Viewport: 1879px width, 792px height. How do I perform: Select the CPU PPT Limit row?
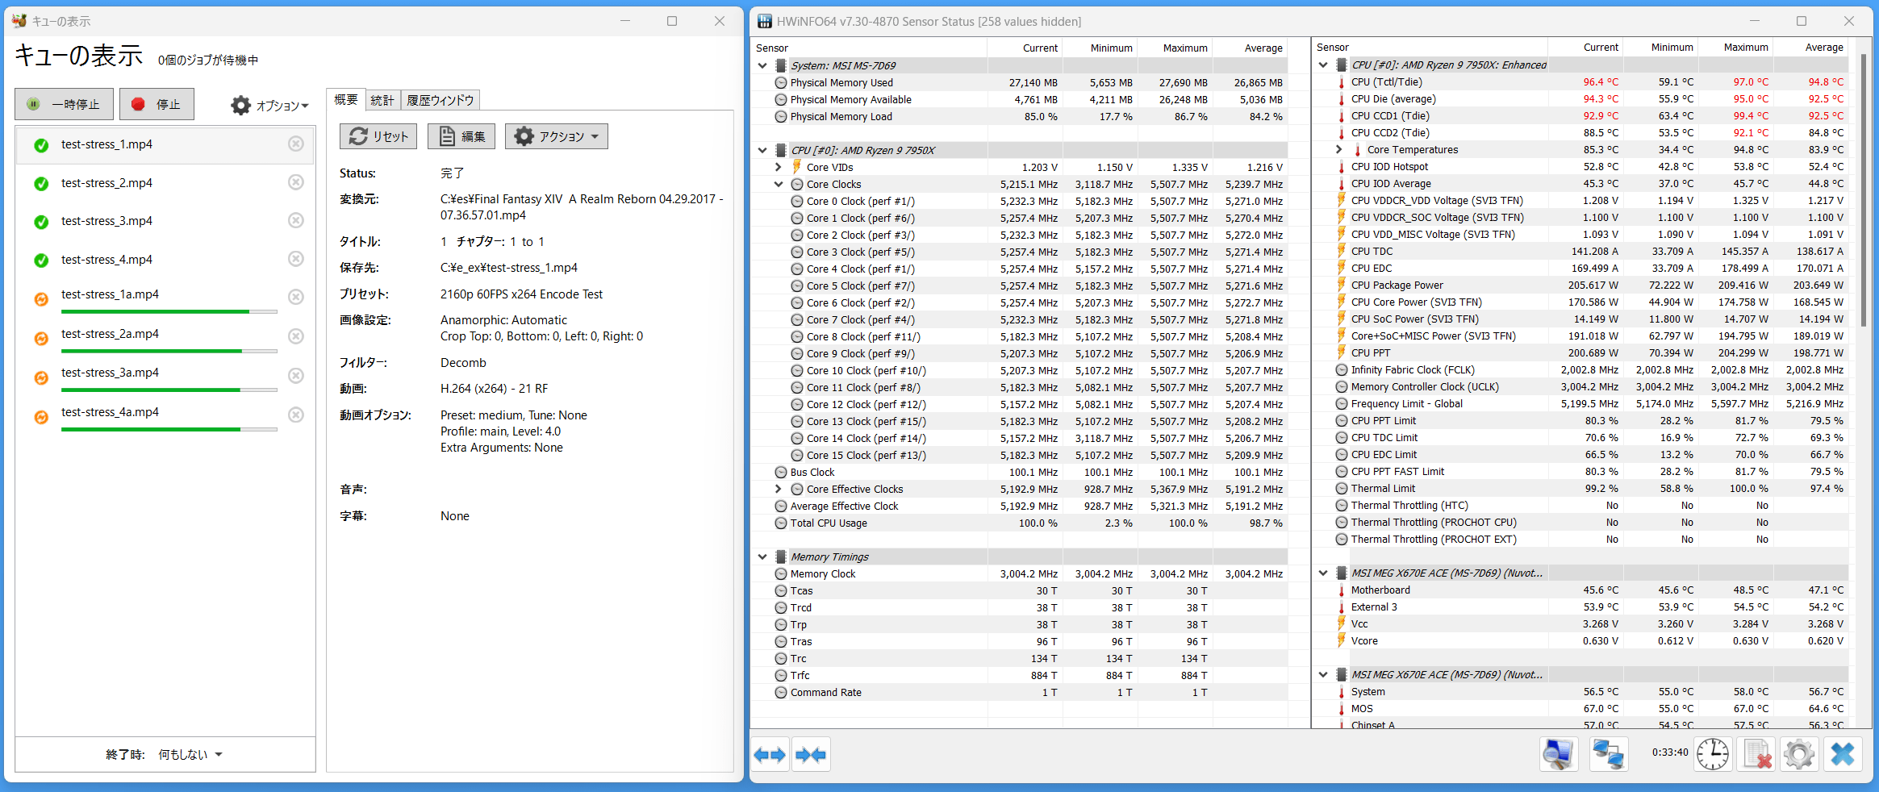coord(1581,421)
